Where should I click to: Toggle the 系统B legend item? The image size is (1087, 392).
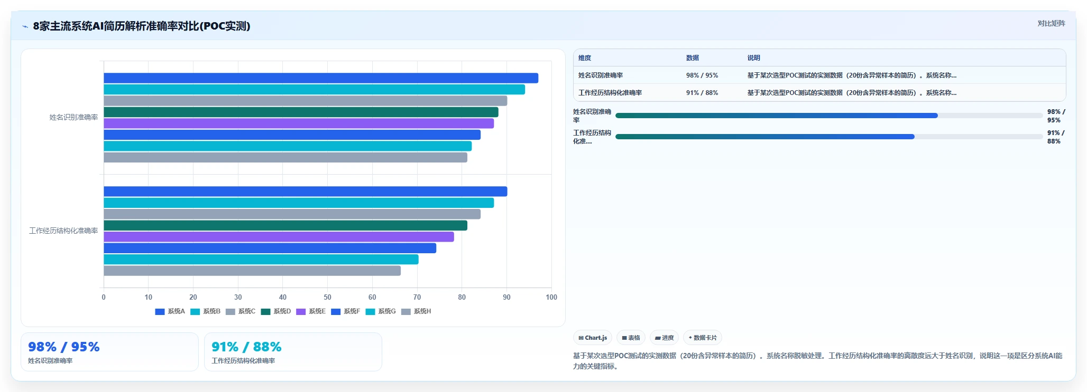point(205,311)
